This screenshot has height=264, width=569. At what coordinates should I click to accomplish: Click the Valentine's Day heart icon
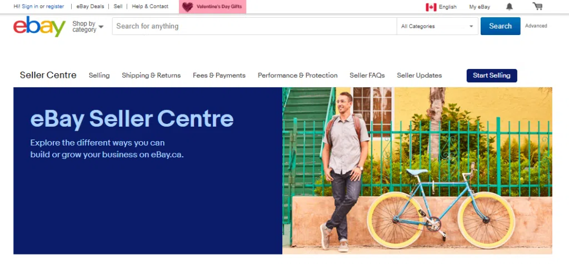coord(188,7)
